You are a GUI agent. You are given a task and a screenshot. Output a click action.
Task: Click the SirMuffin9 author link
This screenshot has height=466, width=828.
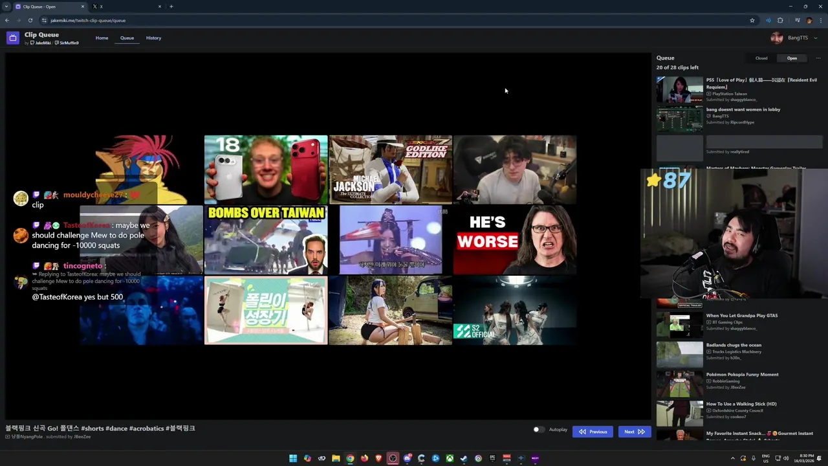point(67,43)
